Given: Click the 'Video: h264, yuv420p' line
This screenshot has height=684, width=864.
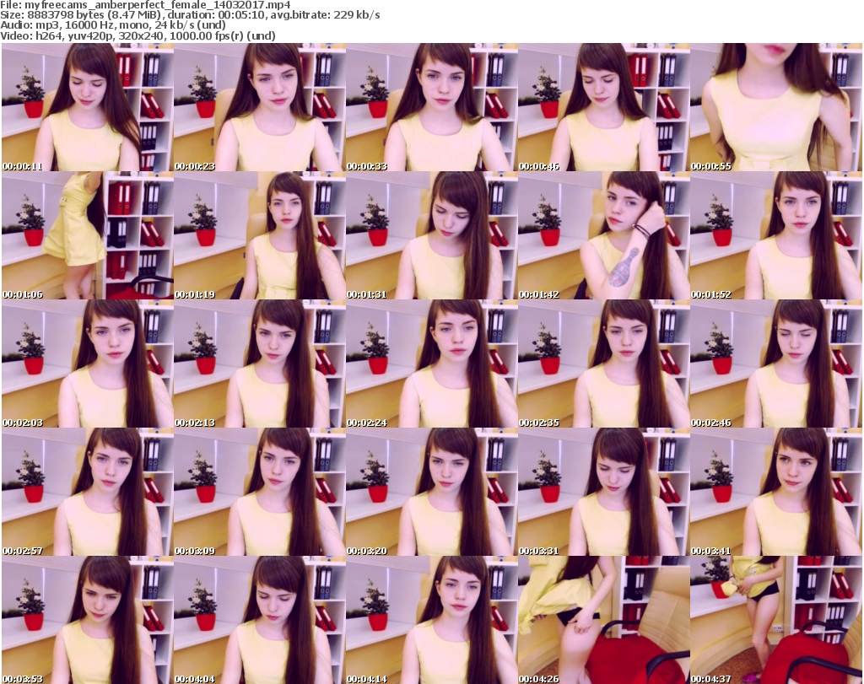Looking at the screenshot, I should coord(138,35).
